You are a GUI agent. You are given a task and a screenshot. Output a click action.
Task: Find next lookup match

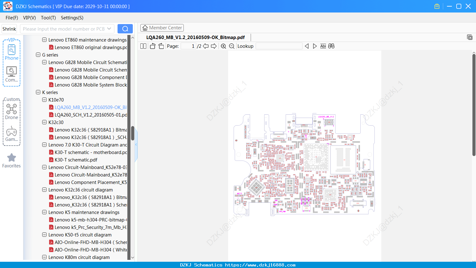315,46
